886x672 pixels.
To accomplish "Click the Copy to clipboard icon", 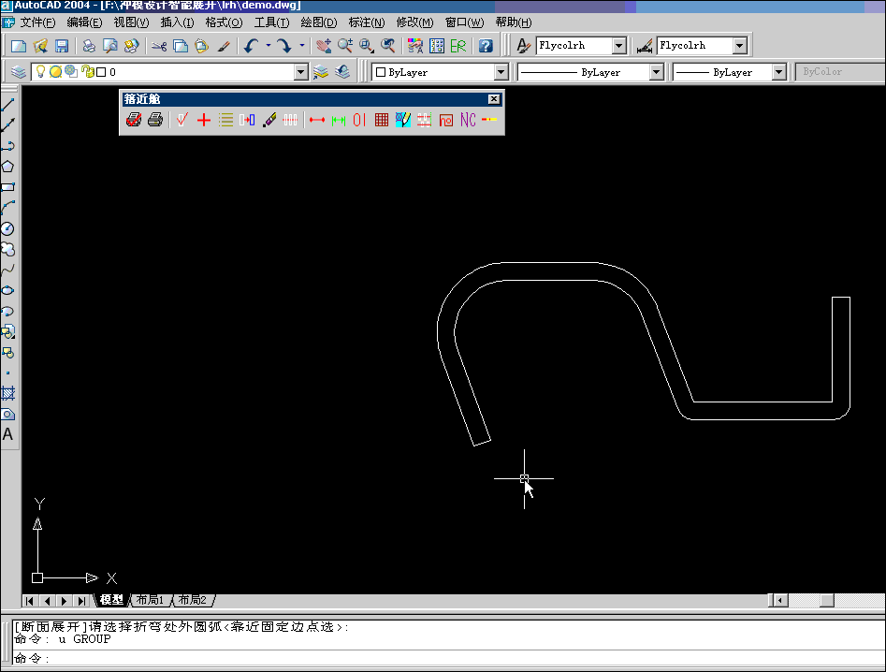I will click(x=181, y=46).
